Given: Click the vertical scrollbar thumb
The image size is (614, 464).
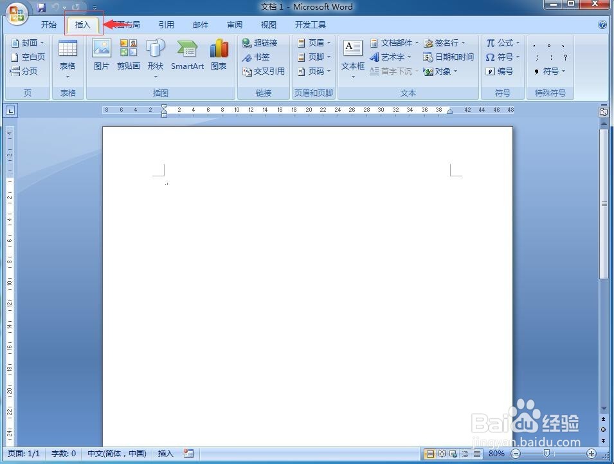Looking at the screenshot, I should (604, 204).
